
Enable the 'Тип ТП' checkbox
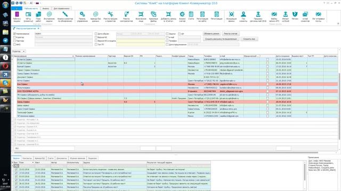96,45
